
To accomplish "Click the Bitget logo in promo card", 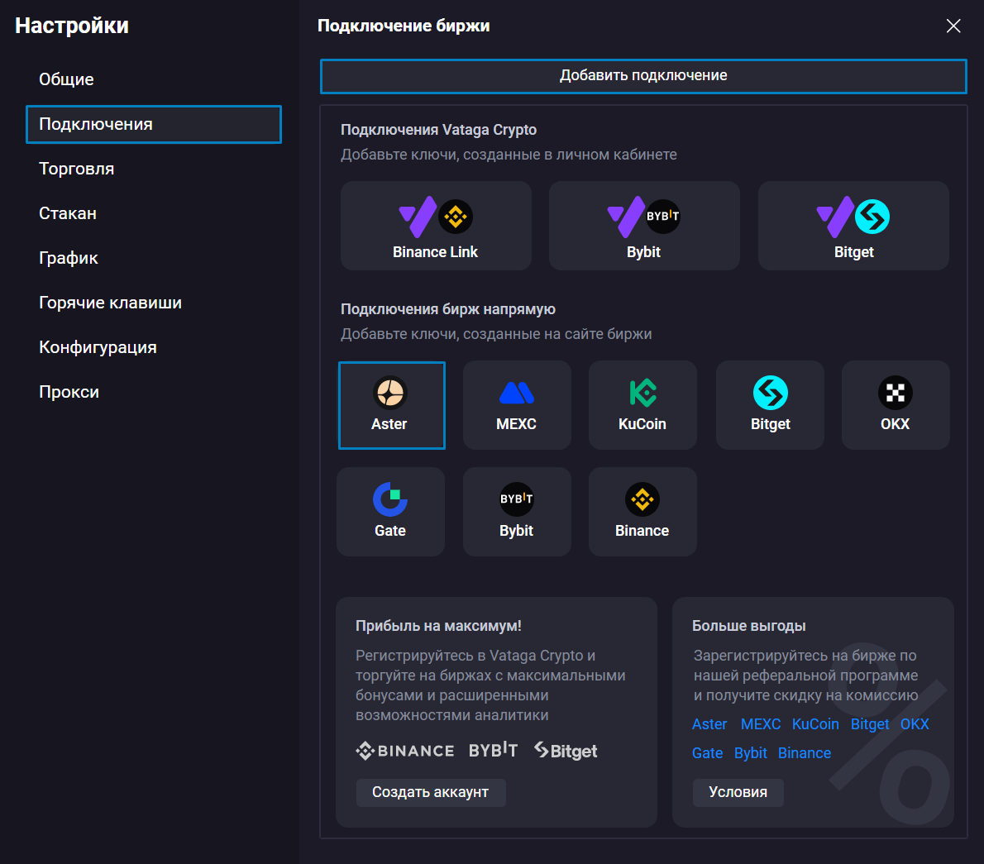I will (566, 751).
